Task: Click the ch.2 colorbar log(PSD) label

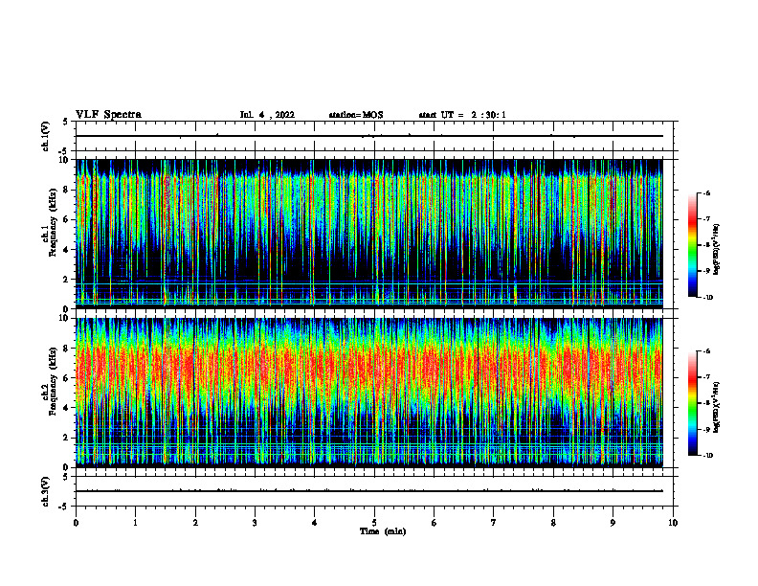Action: click(717, 408)
